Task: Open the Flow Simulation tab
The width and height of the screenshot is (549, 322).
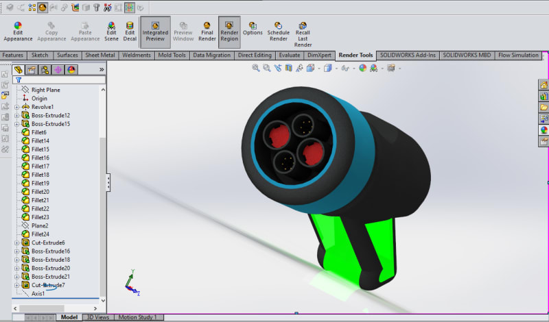Action: point(518,55)
